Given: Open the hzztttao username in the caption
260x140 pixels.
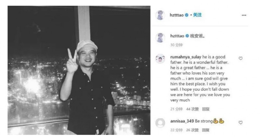Looking at the screenshot, I should tap(177, 36).
